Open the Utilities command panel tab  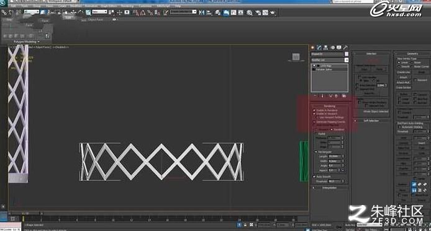(345, 48)
